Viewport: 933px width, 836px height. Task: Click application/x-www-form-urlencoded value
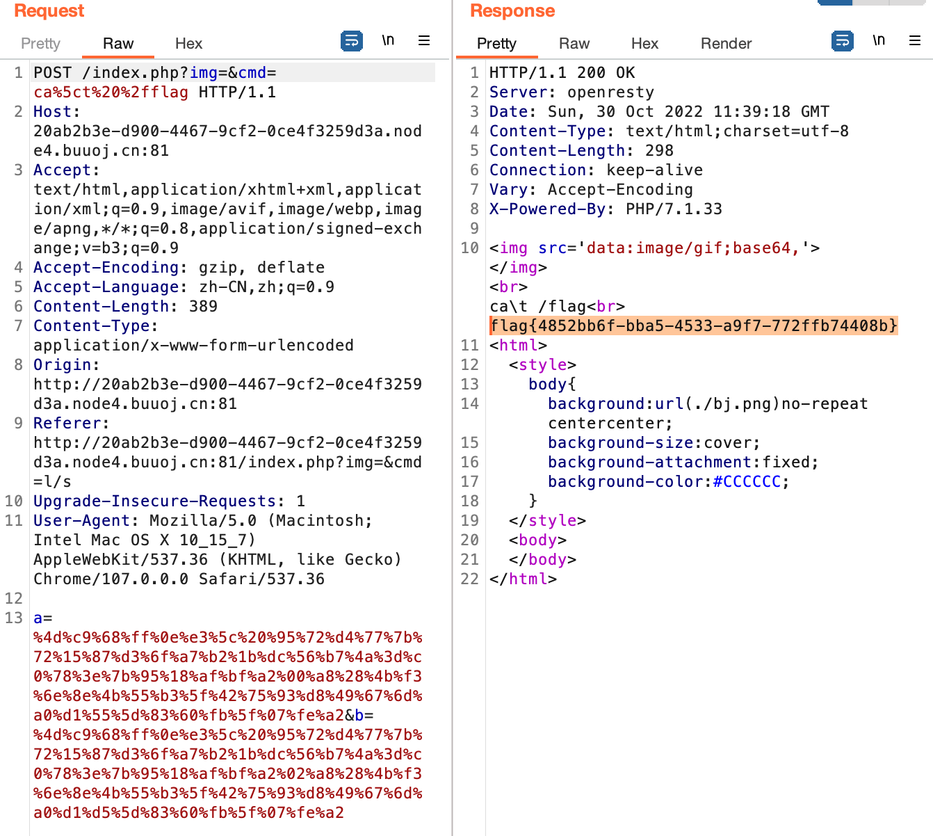(193, 345)
